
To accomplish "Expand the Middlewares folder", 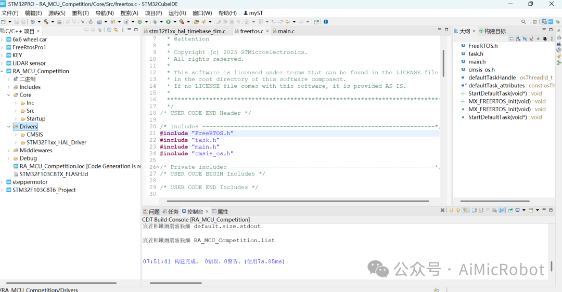I will [9, 150].
